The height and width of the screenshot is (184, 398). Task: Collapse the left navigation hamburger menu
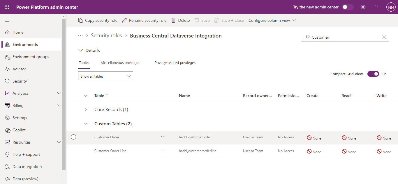(x=7, y=20)
